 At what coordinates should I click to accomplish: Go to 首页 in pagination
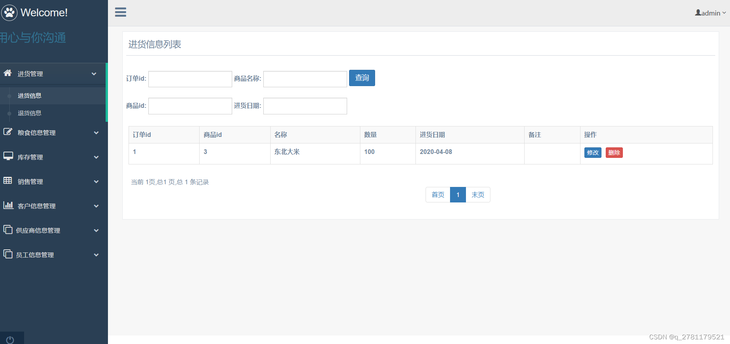click(438, 195)
